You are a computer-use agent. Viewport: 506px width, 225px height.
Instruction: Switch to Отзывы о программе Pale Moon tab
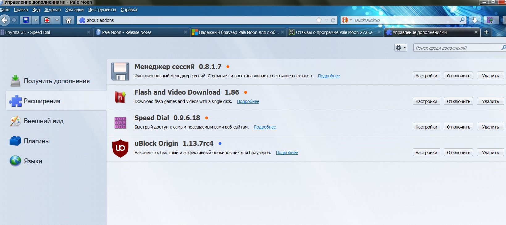[335, 32]
